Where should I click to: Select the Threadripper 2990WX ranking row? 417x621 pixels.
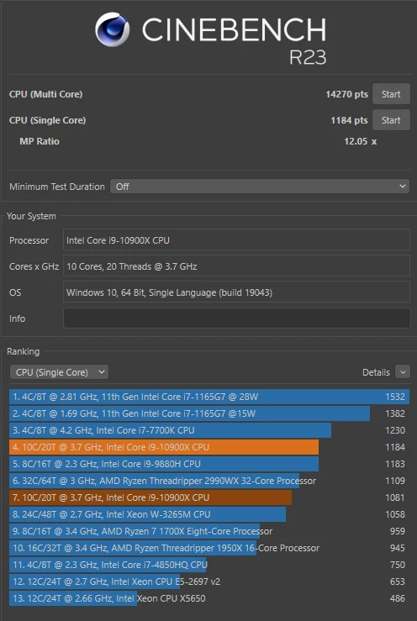pos(209,481)
